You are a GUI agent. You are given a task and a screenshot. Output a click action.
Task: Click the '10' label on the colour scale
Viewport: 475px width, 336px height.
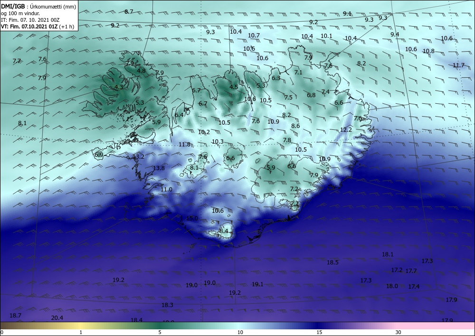point(240,332)
